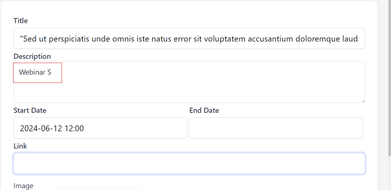Click the "Start Date" label
Viewport: 391px width, 190px height.
coord(30,110)
